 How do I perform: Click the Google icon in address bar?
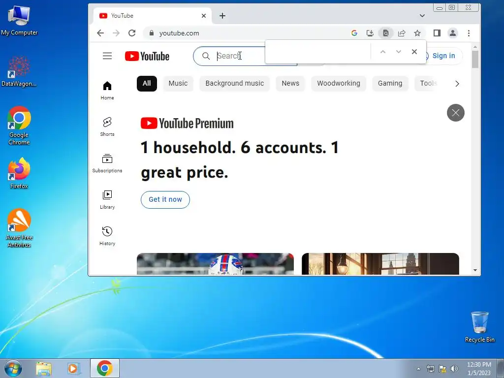coord(354,33)
